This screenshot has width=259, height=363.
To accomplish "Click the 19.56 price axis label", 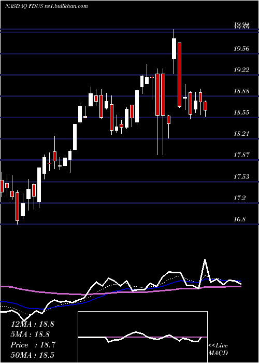I will [241, 48].
